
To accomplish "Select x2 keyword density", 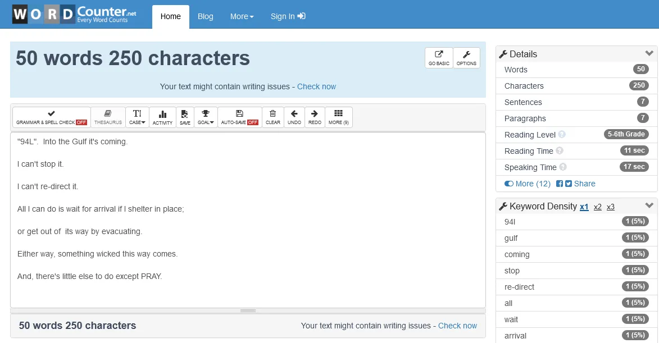I will pos(598,207).
